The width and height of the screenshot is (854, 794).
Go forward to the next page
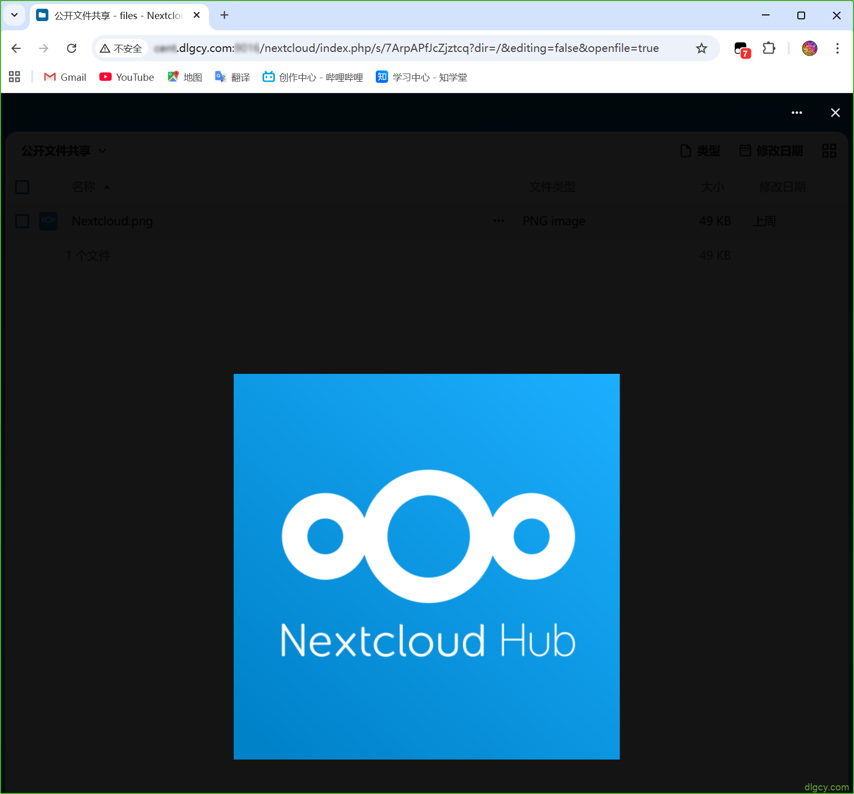[44, 48]
